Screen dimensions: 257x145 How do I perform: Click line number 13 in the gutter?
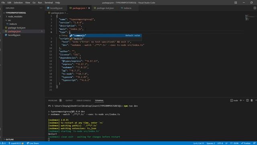point(51,58)
